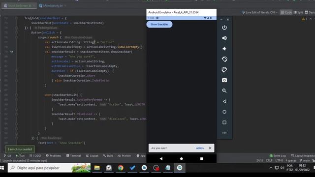Image resolution: width=315 pixels, height=177 pixels.
Task: Open the Run tool window
Action: tap(20, 156)
